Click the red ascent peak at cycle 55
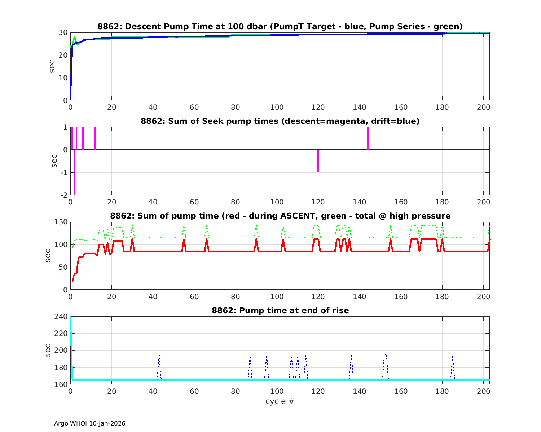The width and height of the screenshot is (541, 432). tap(184, 239)
